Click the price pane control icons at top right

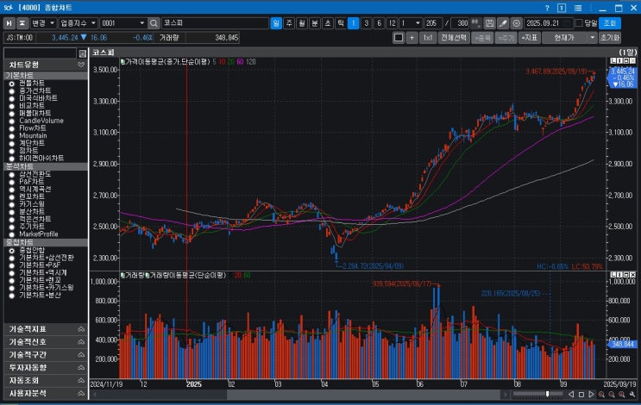point(623,61)
